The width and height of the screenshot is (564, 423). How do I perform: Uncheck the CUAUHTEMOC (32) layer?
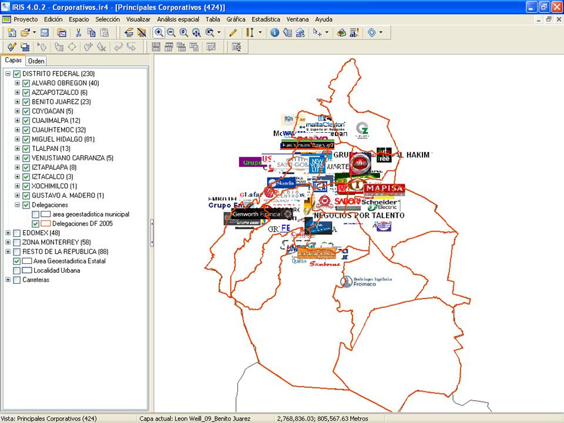[26, 130]
